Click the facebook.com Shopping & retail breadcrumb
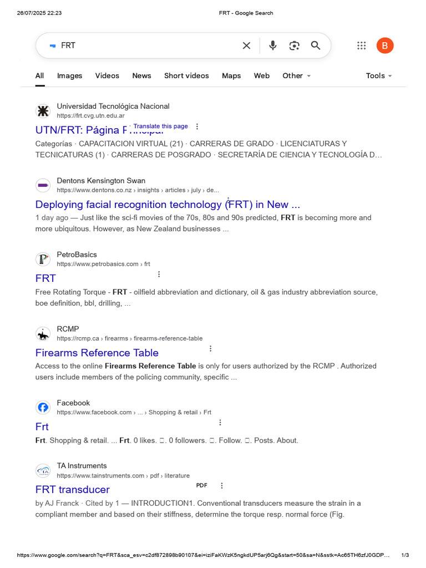This screenshot has height=568, width=426. (x=134, y=412)
